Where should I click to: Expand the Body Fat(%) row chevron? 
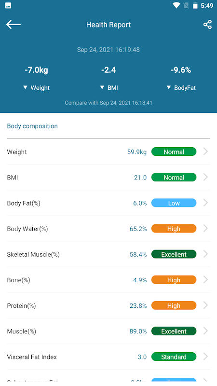[206, 203]
